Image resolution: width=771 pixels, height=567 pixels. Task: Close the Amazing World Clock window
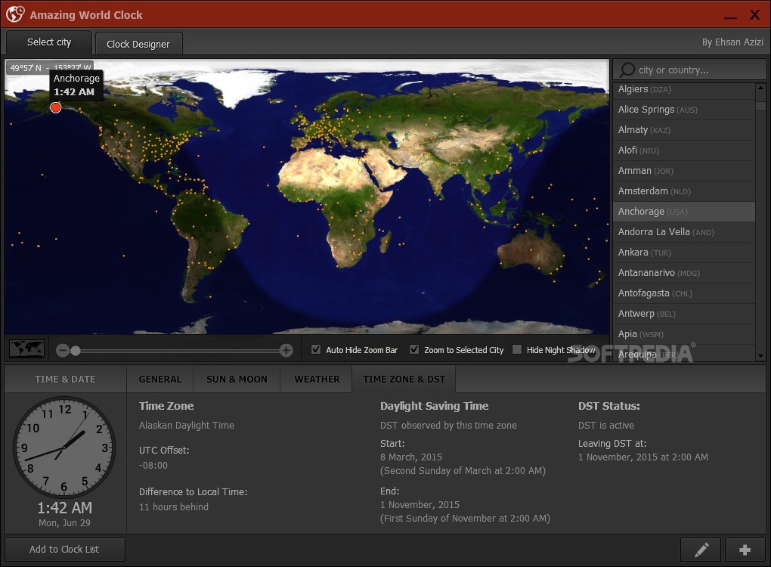pyautogui.click(x=755, y=15)
